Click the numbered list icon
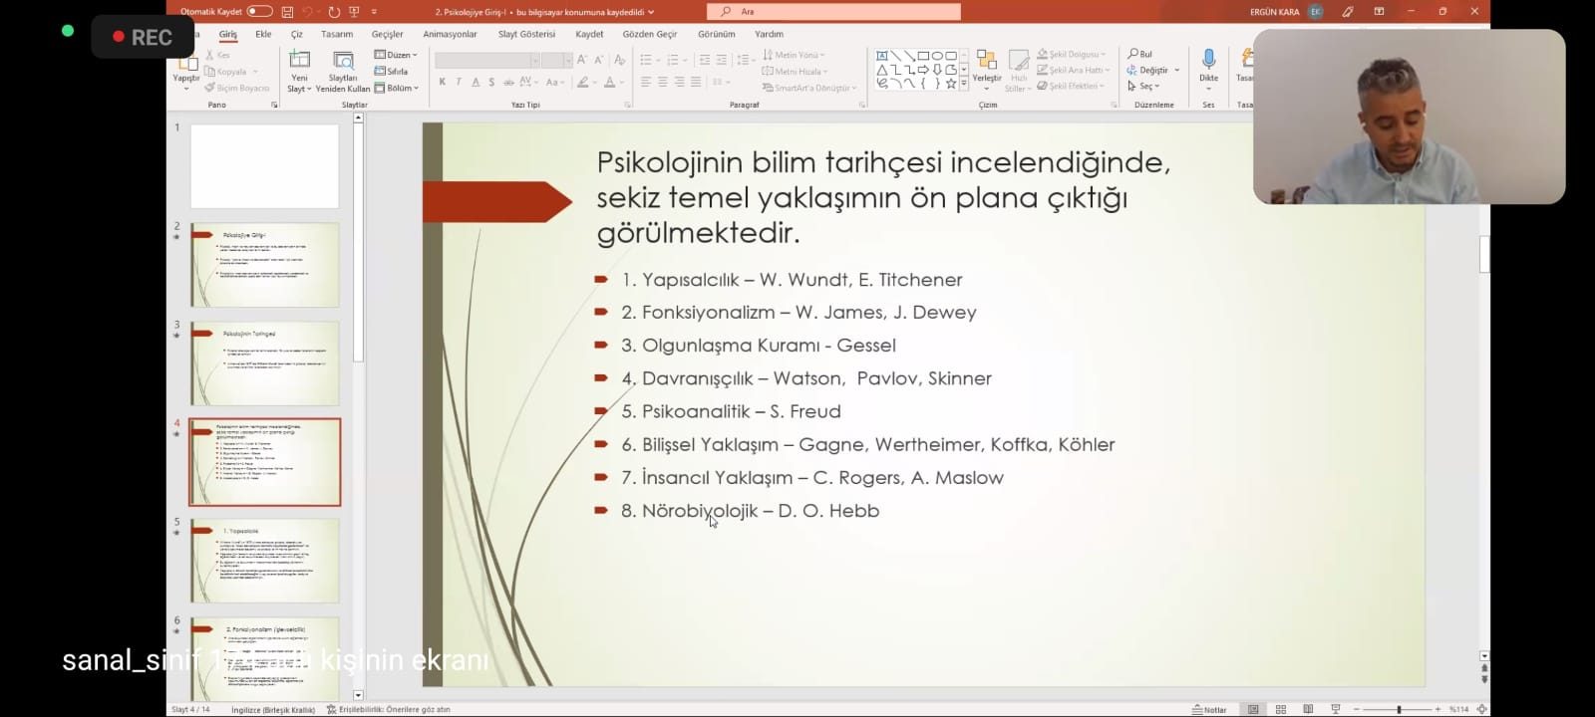 pos(673,61)
